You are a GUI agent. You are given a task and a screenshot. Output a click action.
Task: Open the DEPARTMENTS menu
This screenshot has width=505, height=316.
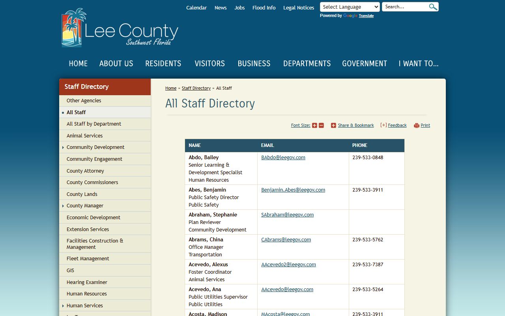point(307,64)
